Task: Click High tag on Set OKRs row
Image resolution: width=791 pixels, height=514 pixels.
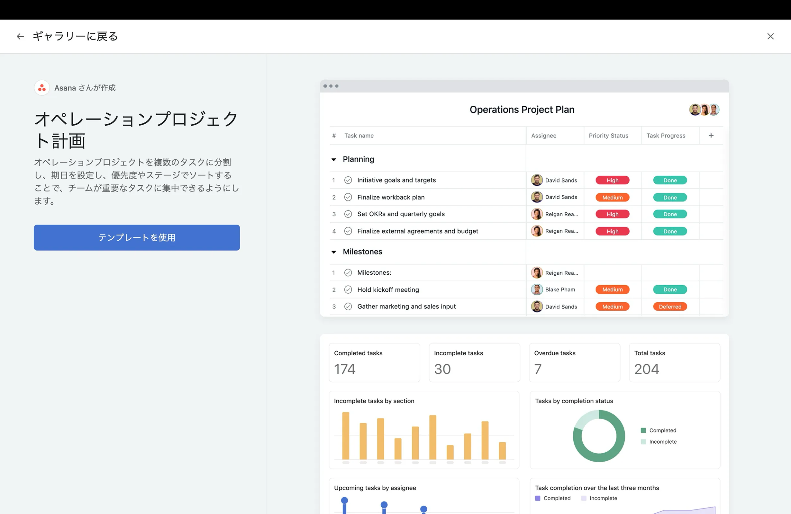Action: (x=612, y=214)
